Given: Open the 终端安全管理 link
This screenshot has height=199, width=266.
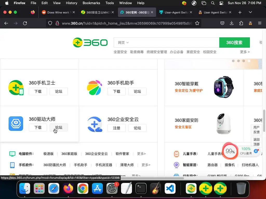Looking at the screenshot, I should coord(157,52).
